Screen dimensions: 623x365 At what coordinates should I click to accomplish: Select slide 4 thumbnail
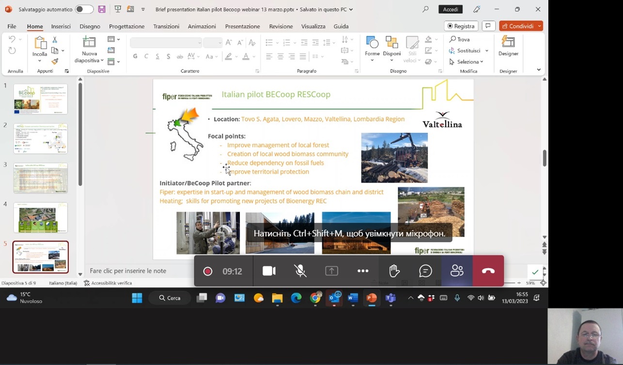(x=41, y=217)
